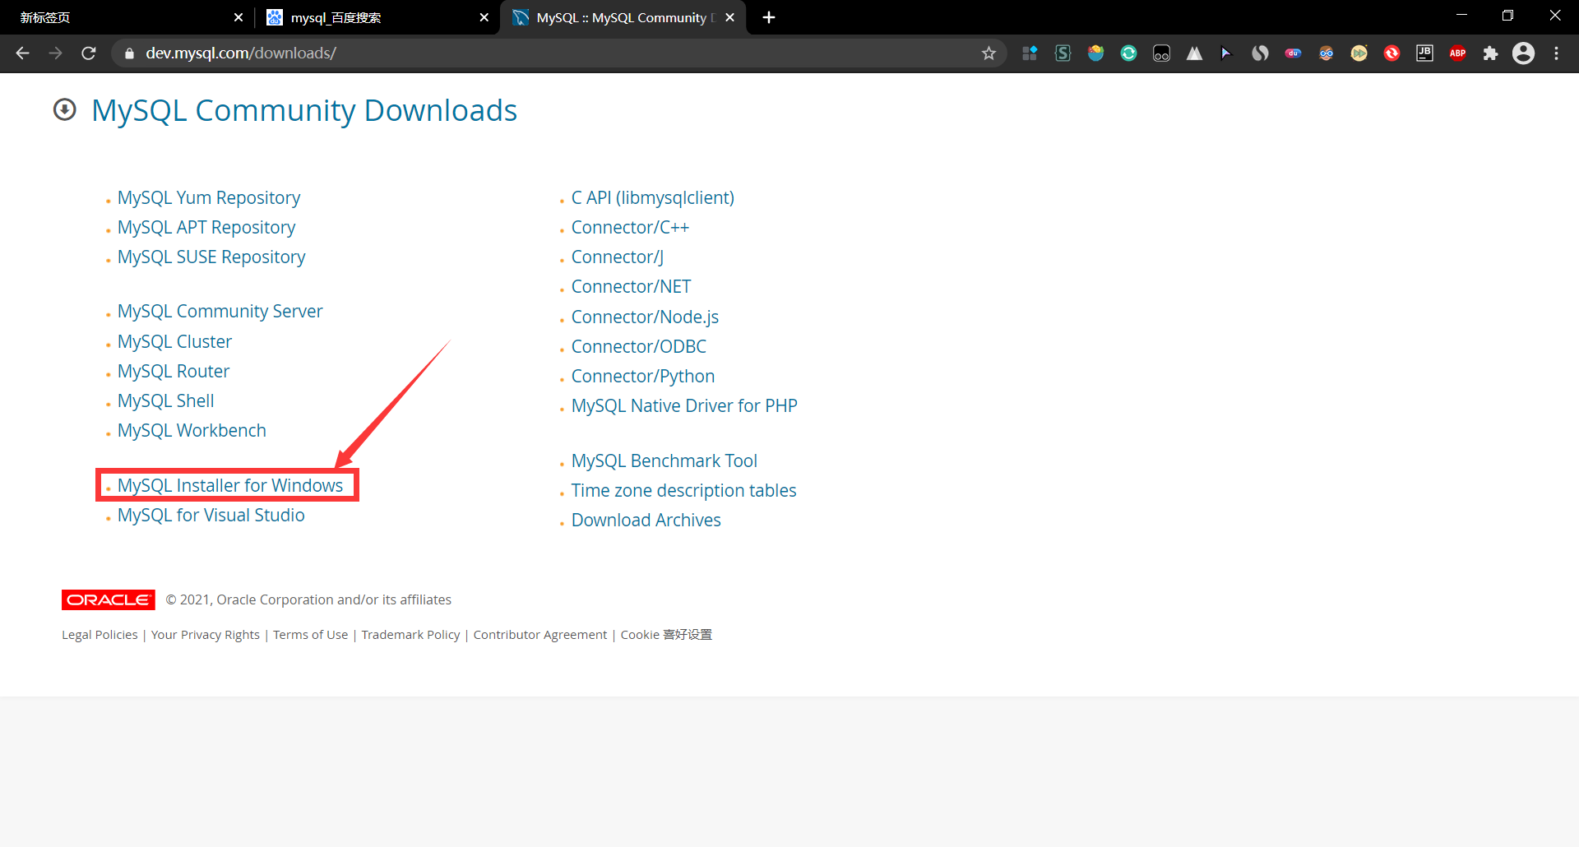Open the Connector/Python link

[x=642, y=376]
